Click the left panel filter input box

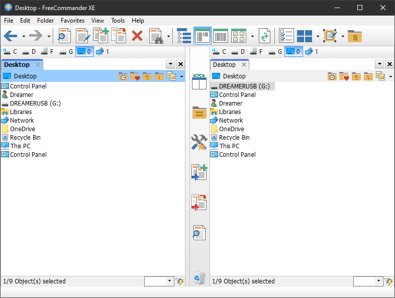(155, 281)
